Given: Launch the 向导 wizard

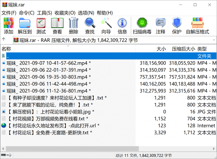Looking at the screenshot, I should [106, 25].
